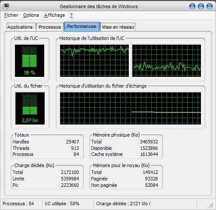Screen dimensions: 216x210
Task: Click the page file usage history graph
Action: [131, 108]
